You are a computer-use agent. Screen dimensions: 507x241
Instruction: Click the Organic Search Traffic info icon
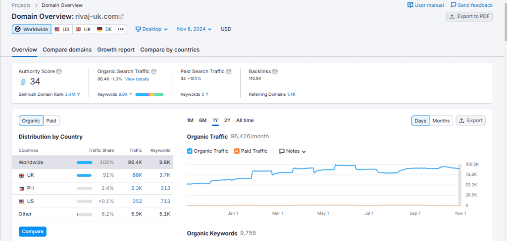153,72
